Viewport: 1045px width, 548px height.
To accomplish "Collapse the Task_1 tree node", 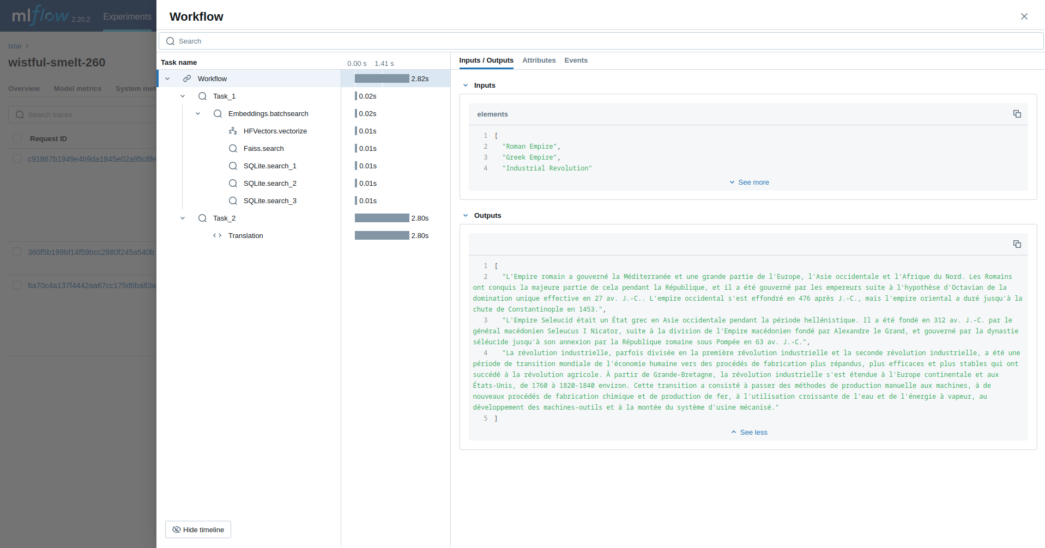I will coord(183,96).
